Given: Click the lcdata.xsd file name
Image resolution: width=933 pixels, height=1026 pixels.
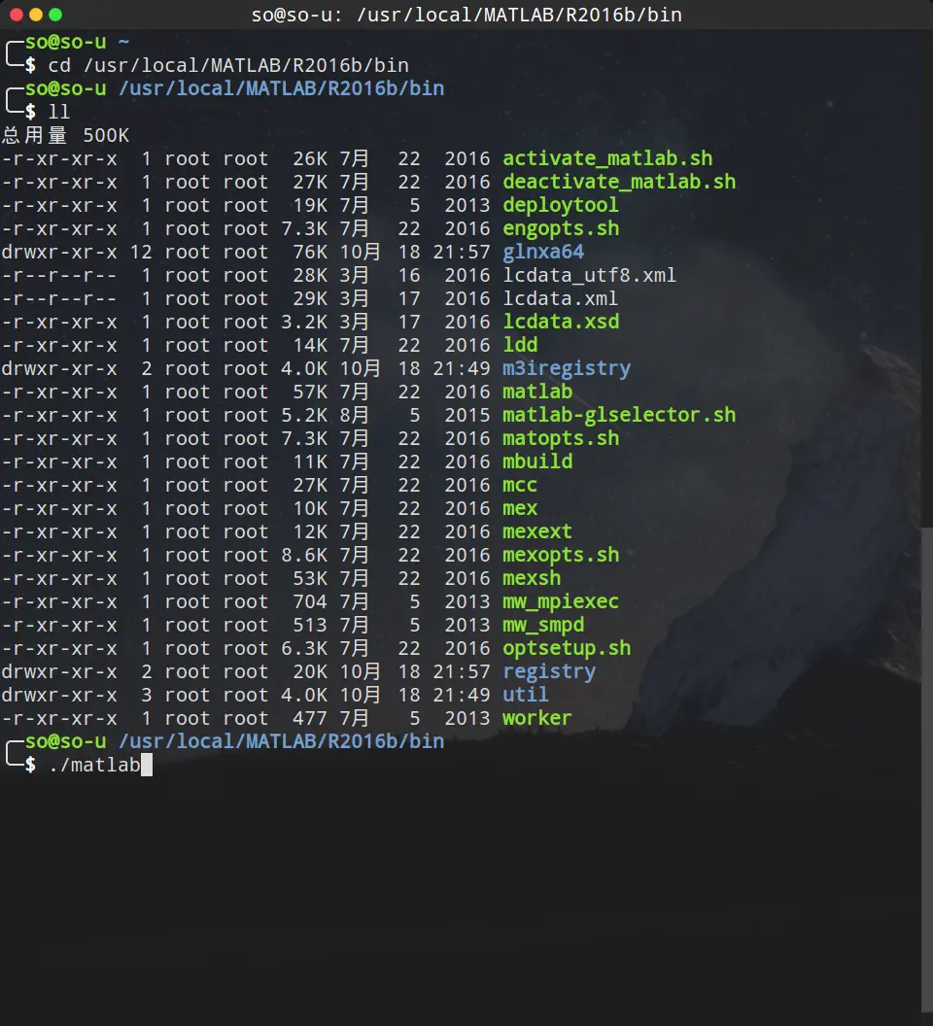Looking at the screenshot, I should click(x=561, y=322).
